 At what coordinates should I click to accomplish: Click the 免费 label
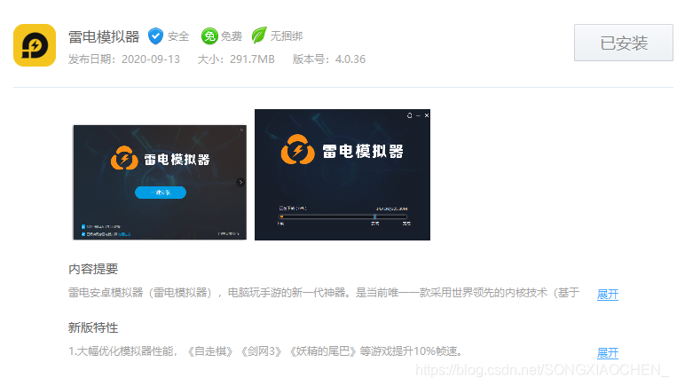pos(232,36)
